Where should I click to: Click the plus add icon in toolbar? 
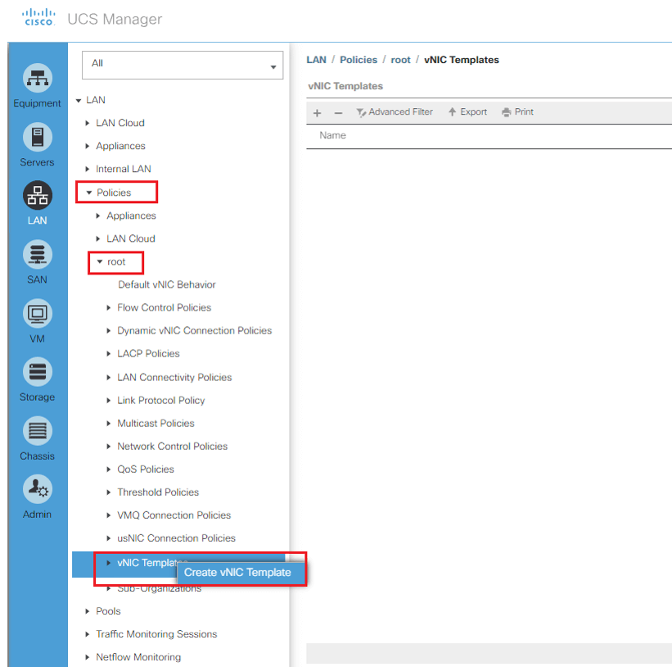(x=317, y=113)
